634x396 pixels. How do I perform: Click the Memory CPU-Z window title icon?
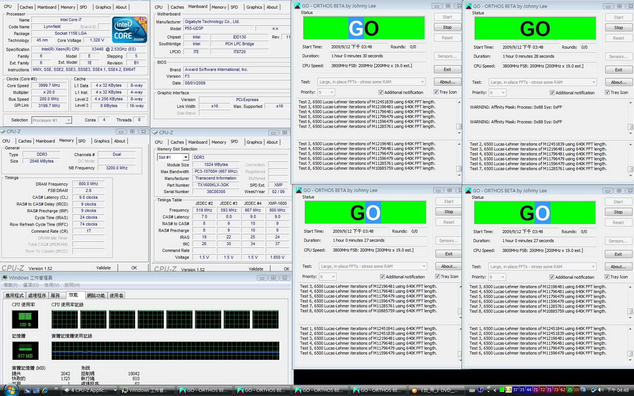(3, 131)
